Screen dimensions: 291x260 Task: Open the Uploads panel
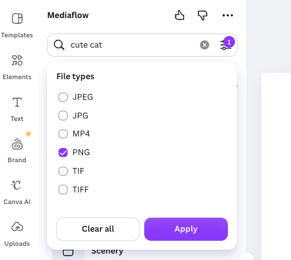[17, 234]
